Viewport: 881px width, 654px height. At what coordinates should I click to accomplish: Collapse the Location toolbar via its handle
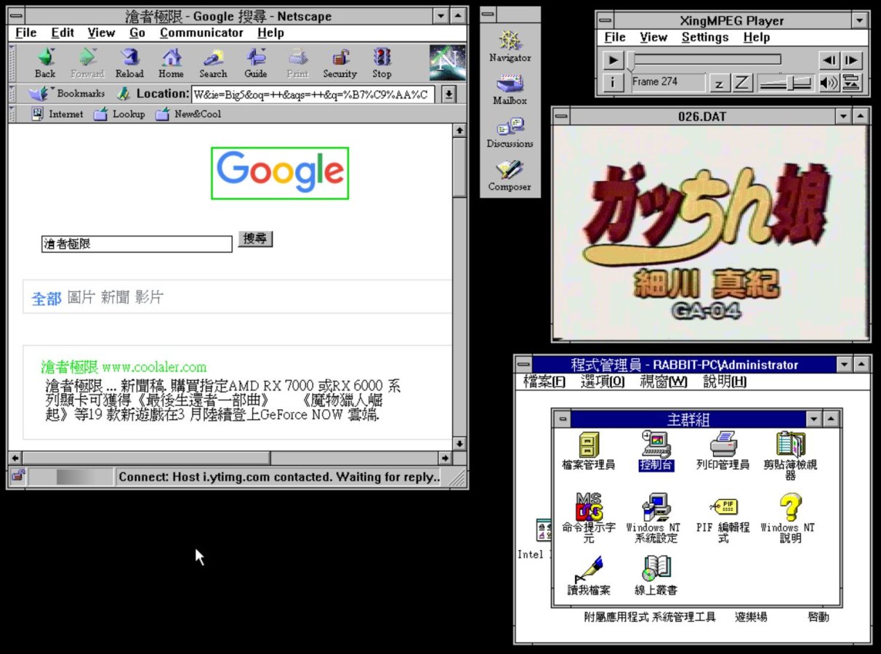(x=12, y=94)
